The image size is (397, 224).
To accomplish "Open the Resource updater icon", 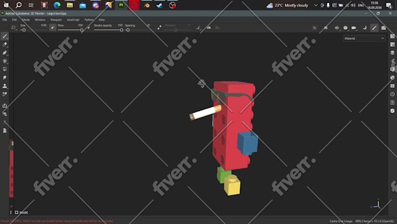I will 5,114.
